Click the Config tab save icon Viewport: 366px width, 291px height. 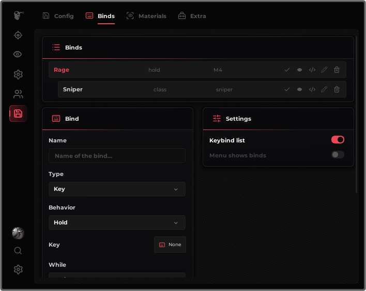pyautogui.click(x=46, y=15)
